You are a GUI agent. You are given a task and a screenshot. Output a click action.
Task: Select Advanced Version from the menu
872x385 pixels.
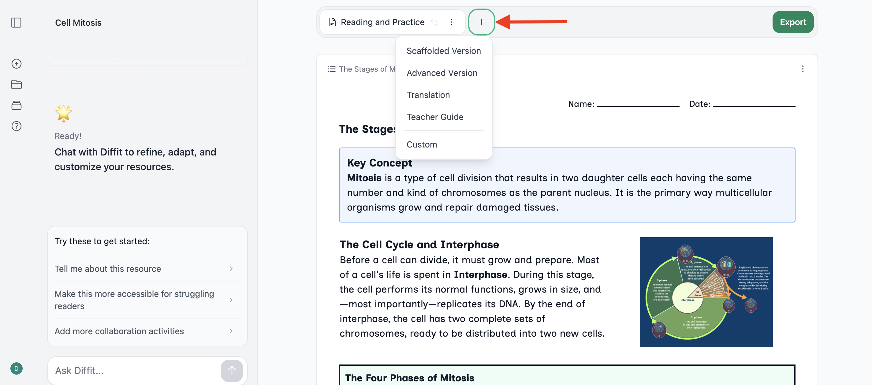pos(443,73)
